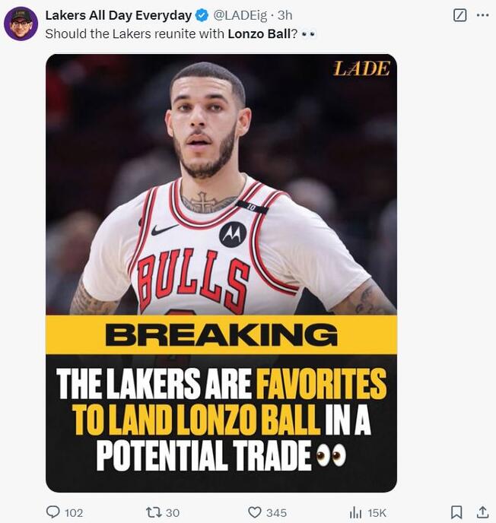Image resolution: width=496 pixels, height=523 pixels.
Task: Open the reply icon under the post
Action: [53, 512]
